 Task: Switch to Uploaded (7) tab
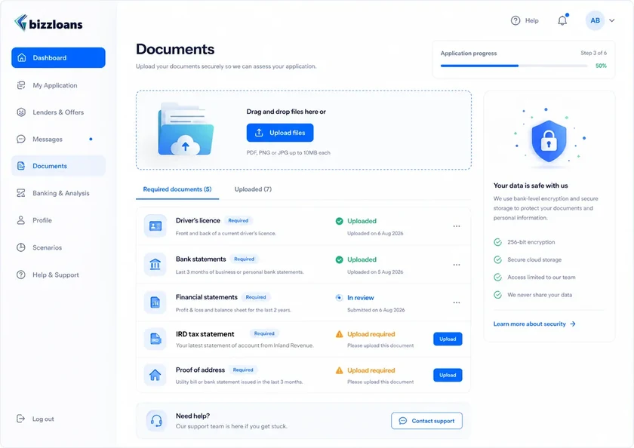[253, 189]
